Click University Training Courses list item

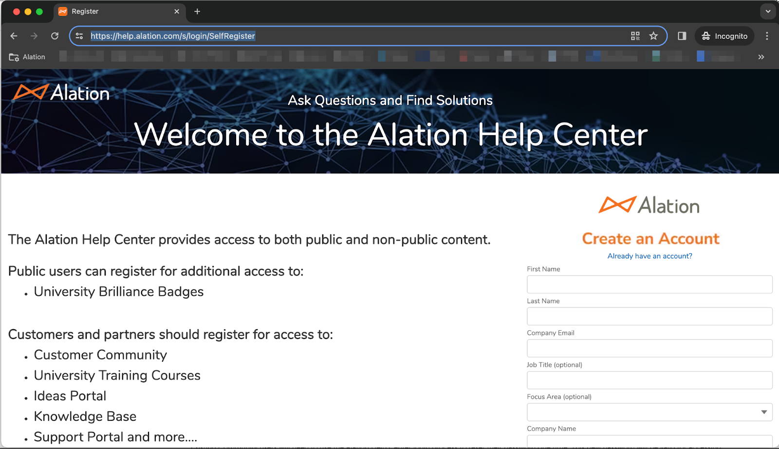[117, 376]
